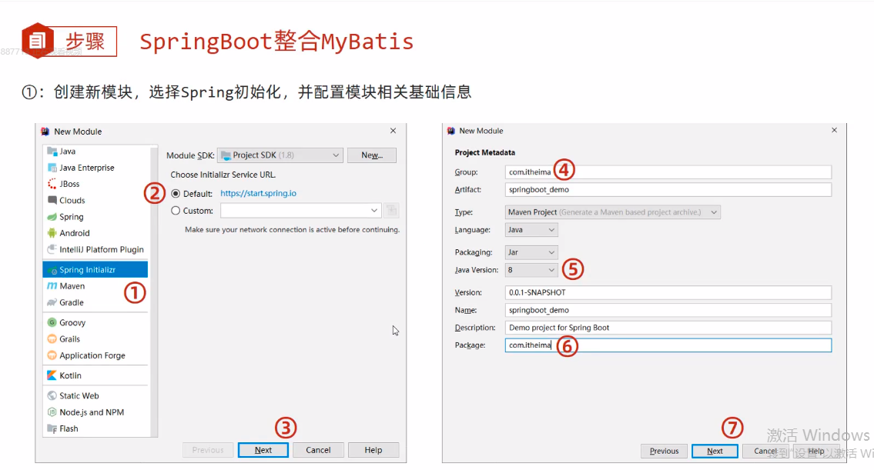The height and width of the screenshot is (470, 874).
Task: Click the Android robot icon
Action: click(x=52, y=233)
